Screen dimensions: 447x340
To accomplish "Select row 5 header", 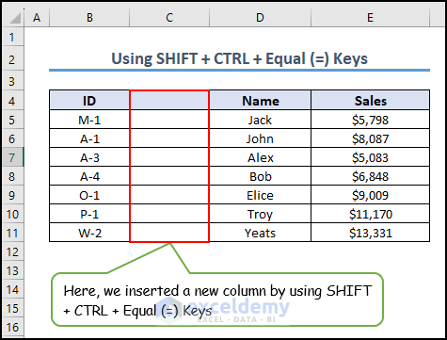I will click(x=12, y=120).
